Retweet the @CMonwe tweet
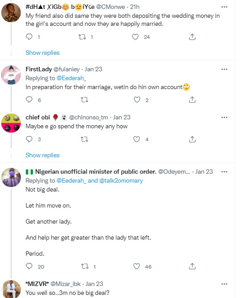The width and height of the screenshot is (242, 298). (x=82, y=37)
